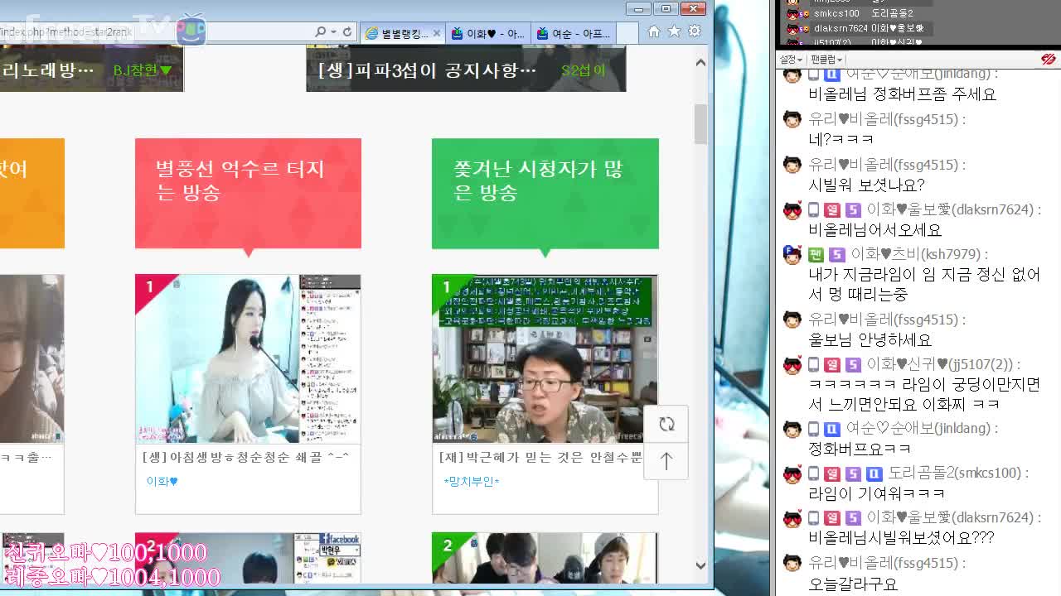
Task: Click the back-to-top arrow button
Action: 666,461
